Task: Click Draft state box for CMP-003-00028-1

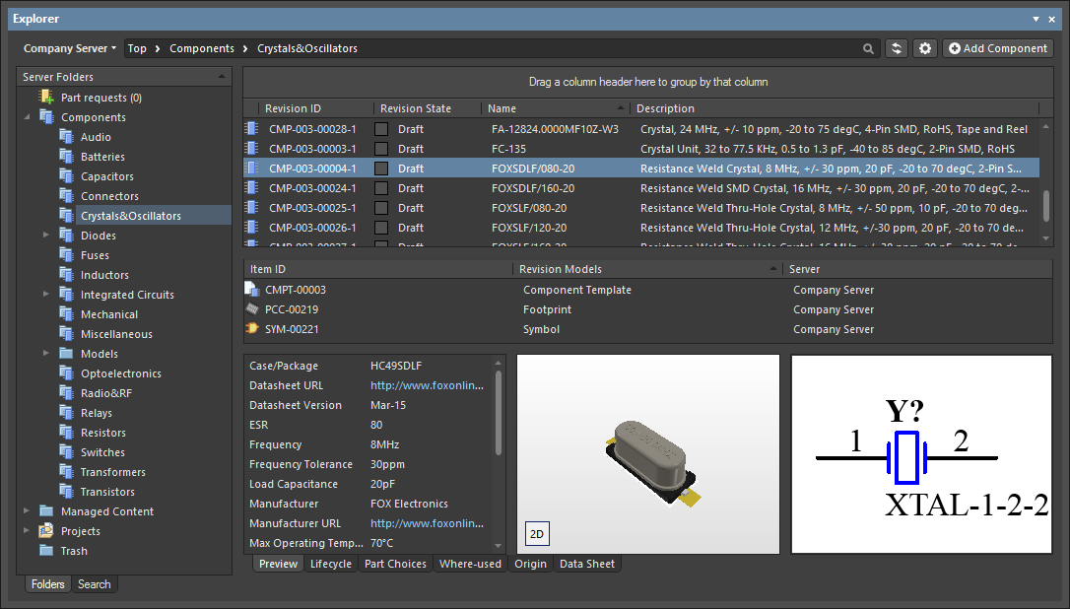Action: coord(381,129)
